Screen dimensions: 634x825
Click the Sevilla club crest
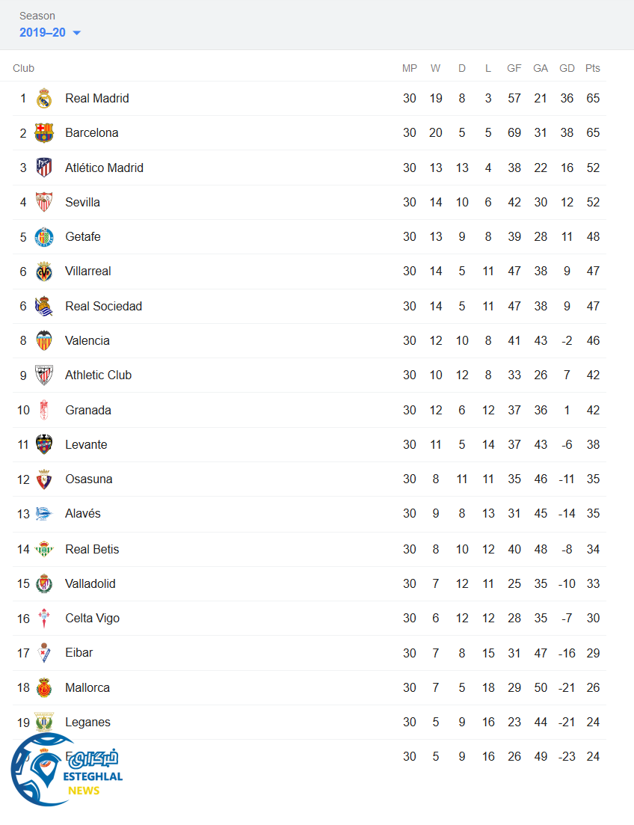[x=44, y=202]
